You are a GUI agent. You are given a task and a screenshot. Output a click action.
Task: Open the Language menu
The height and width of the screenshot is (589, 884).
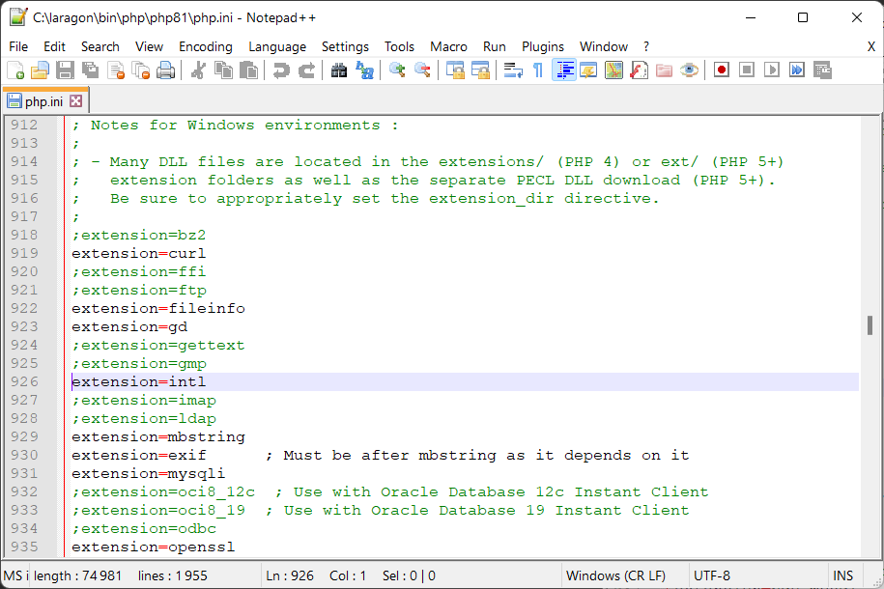pyautogui.click(x=277, y=46)
